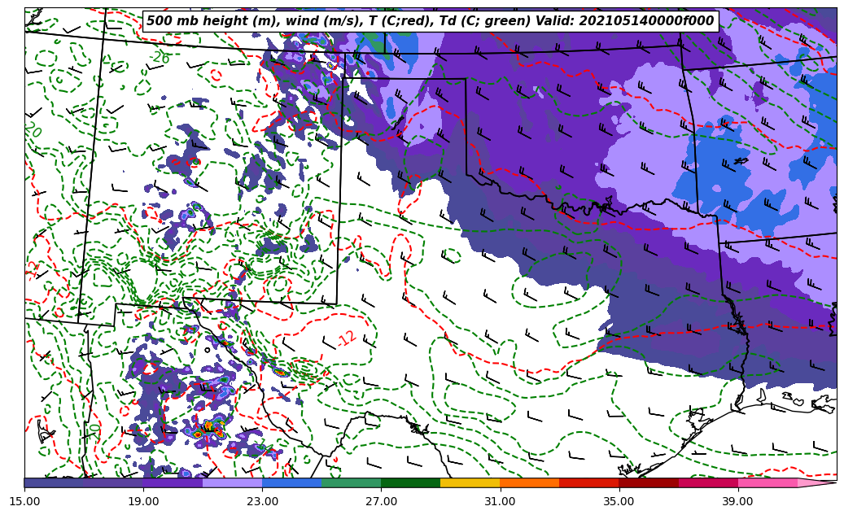The width and height of the screenshot is (844, 515).
Task: Select the green -26 dewpoint contour label
Action: point(160,58)
